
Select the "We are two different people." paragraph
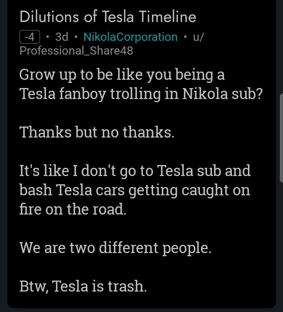(115, 248)
